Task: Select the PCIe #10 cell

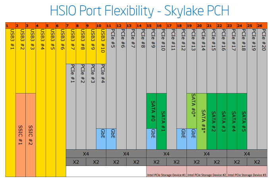Action: coord(161,61)
